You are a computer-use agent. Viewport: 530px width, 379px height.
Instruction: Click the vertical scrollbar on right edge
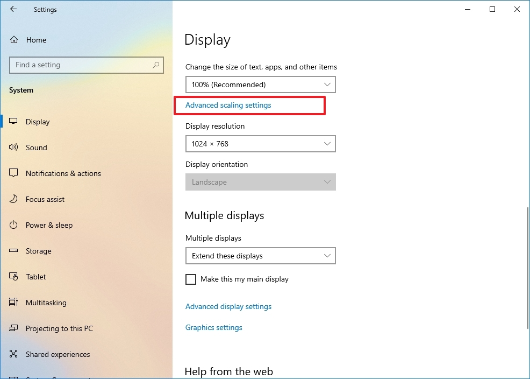pos(528,268)
